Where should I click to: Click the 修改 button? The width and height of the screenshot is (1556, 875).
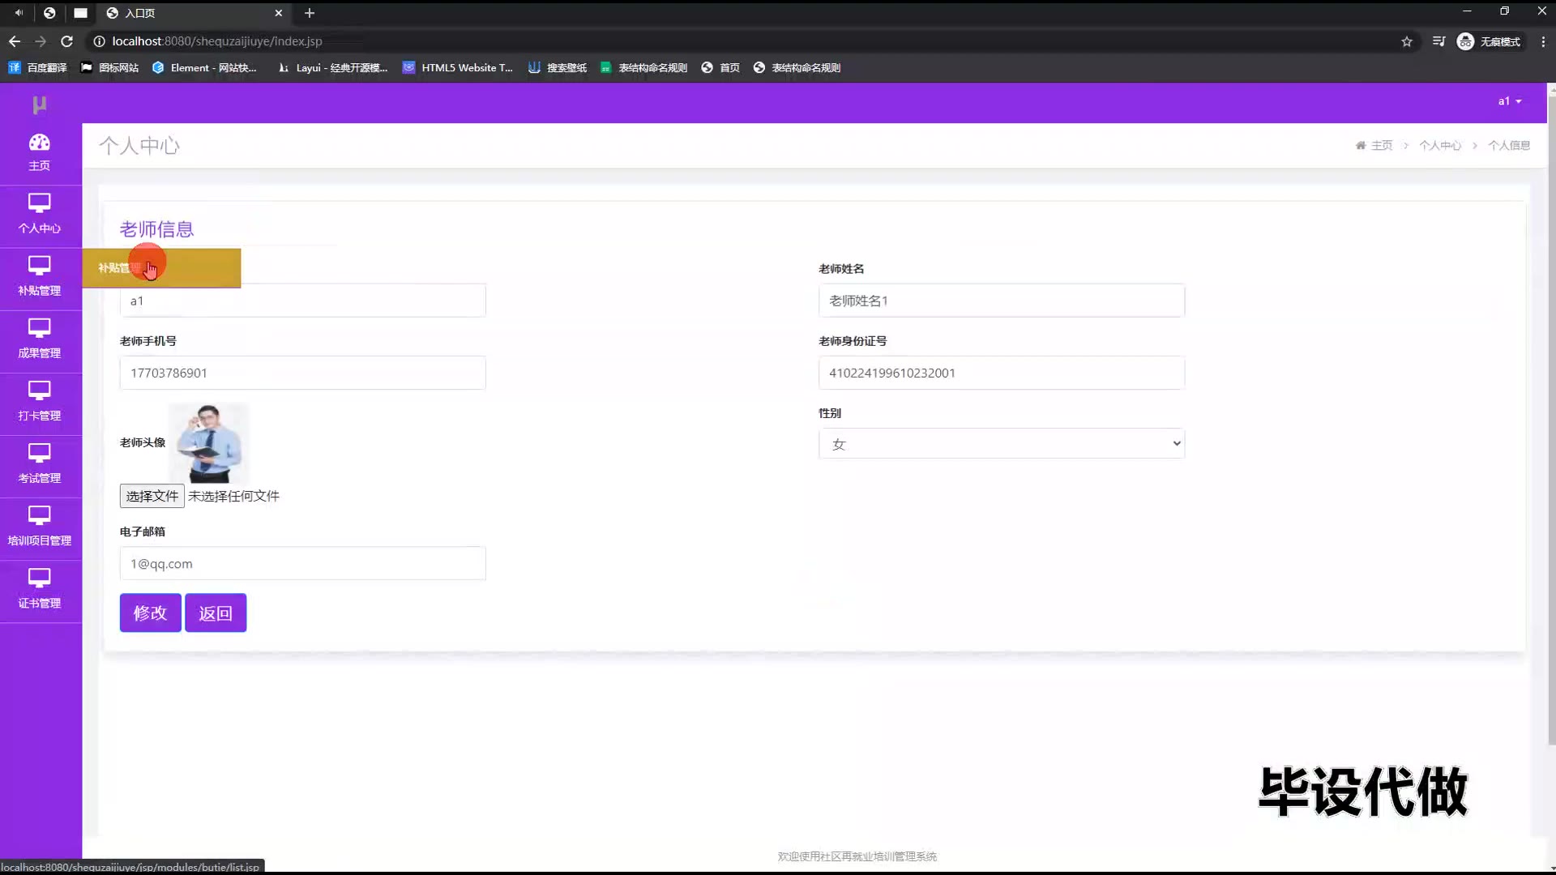tap(150, 613)
